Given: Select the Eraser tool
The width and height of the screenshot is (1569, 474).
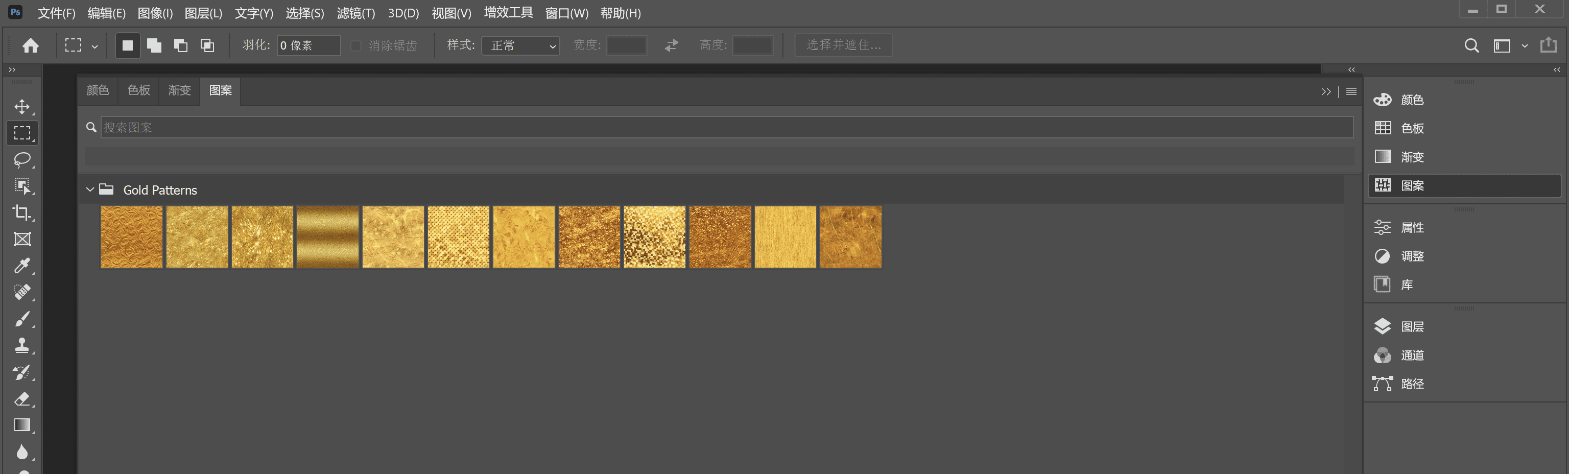Looking at the screenshot, I should click(x=22, y=399).
